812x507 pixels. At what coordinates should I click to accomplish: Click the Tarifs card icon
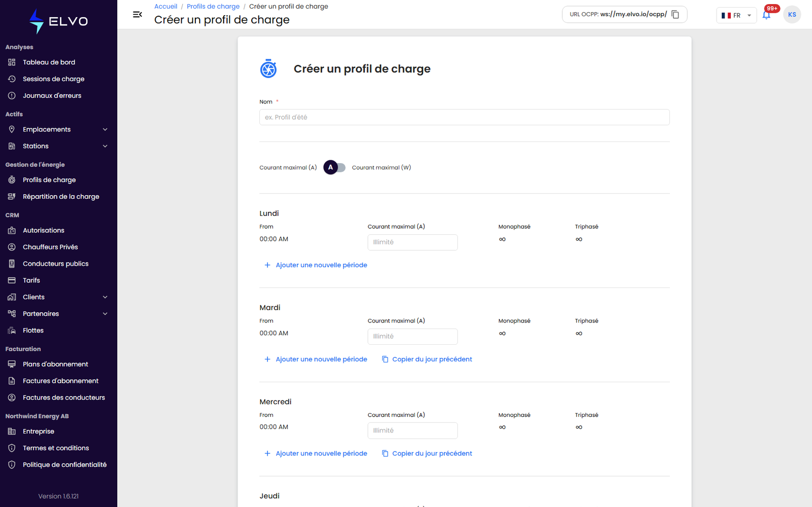(x=12, y=280)
